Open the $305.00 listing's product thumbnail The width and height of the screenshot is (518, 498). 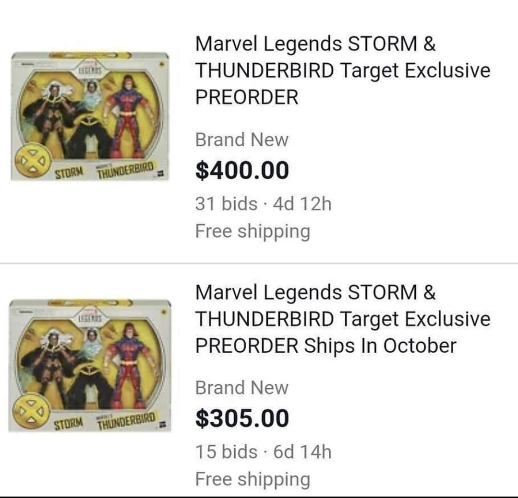(89, 365)
